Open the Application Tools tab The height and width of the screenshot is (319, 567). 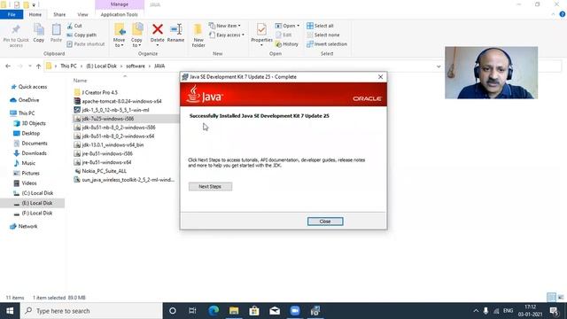pyautogui.click(x=119, y=14)
